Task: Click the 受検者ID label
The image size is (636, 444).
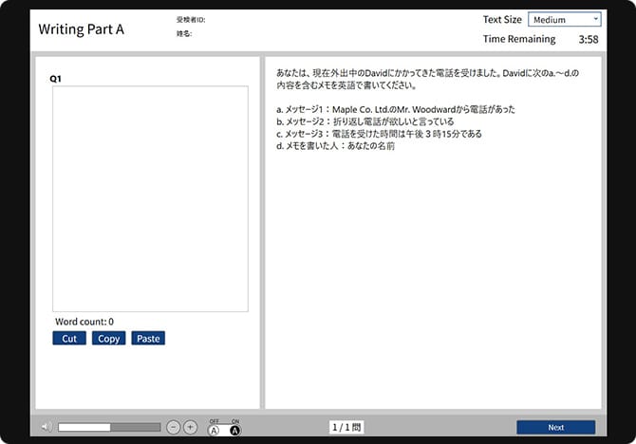Action: click(x=191, y=20)
